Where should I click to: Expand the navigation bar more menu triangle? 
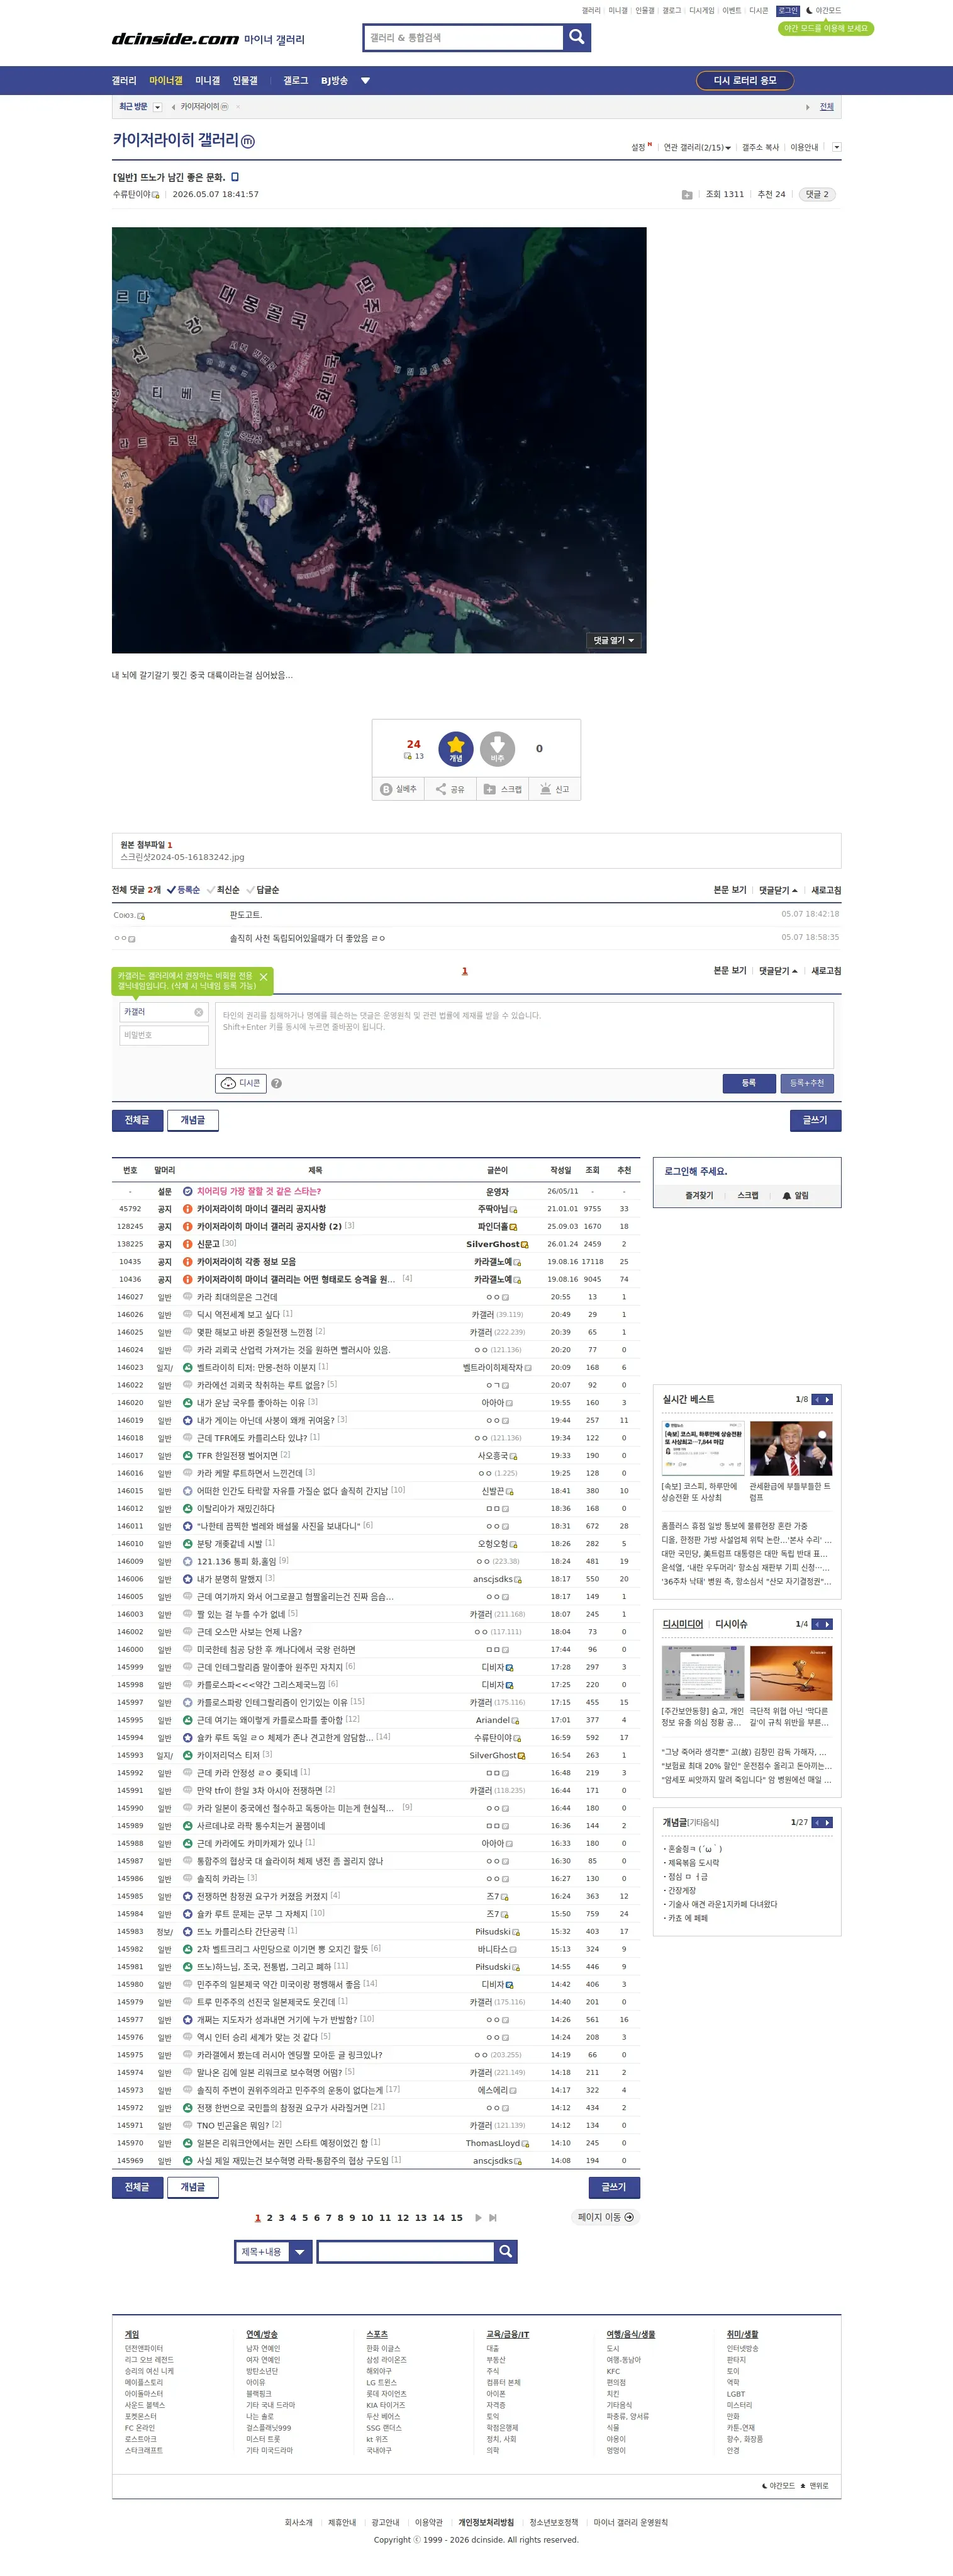tap(365, 81)
